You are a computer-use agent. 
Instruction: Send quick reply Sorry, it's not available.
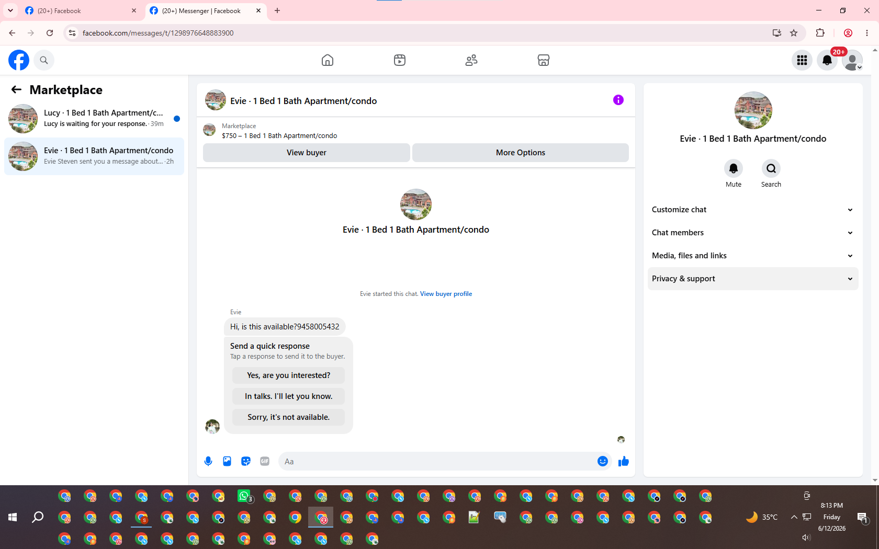[x=289, y=417]
